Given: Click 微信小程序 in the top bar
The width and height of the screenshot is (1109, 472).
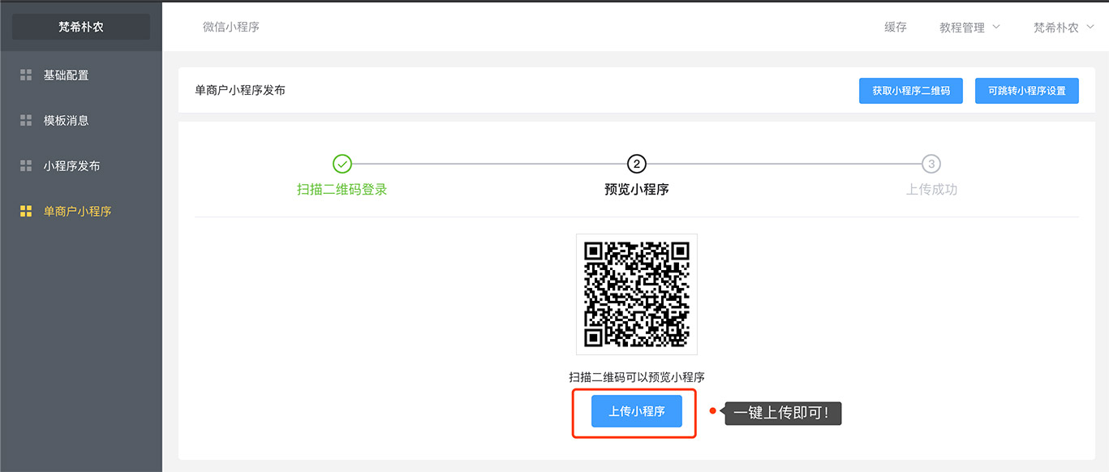Looking at the screenshot, I should point(231,27).
